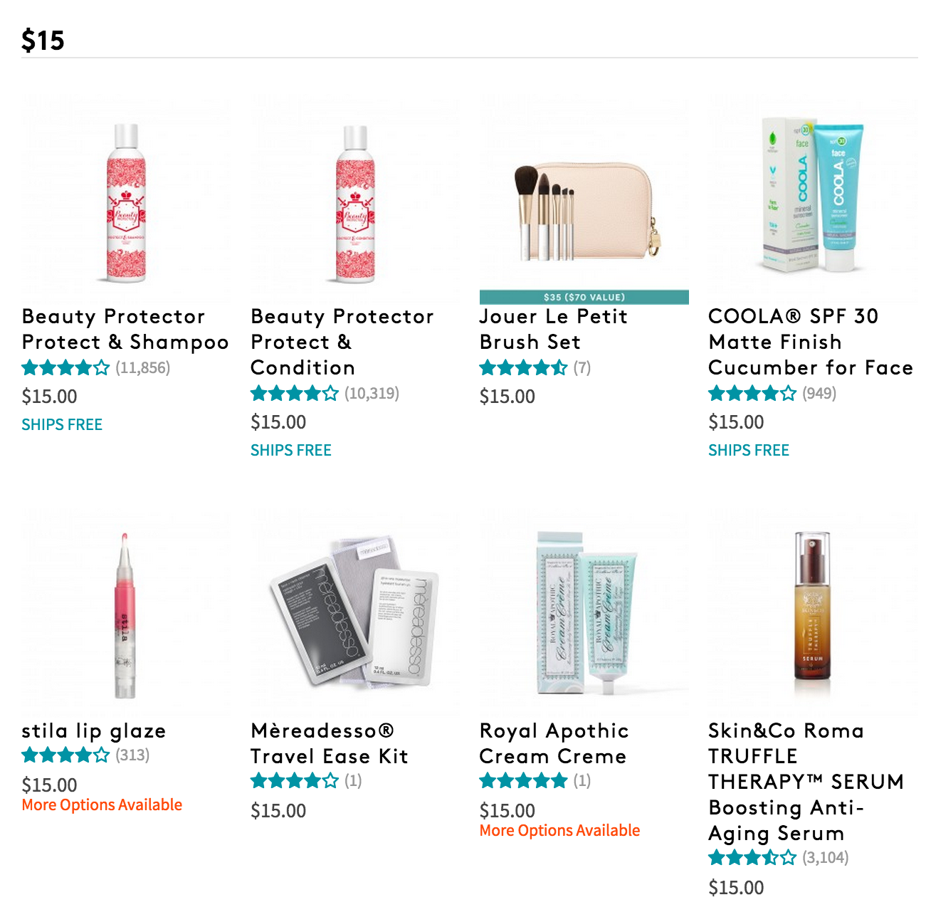Image resolution: width=931 pixels, height=917 pixels.
Task: Click the Royal Apothic Cream Creme image
Action: [584, 613]
